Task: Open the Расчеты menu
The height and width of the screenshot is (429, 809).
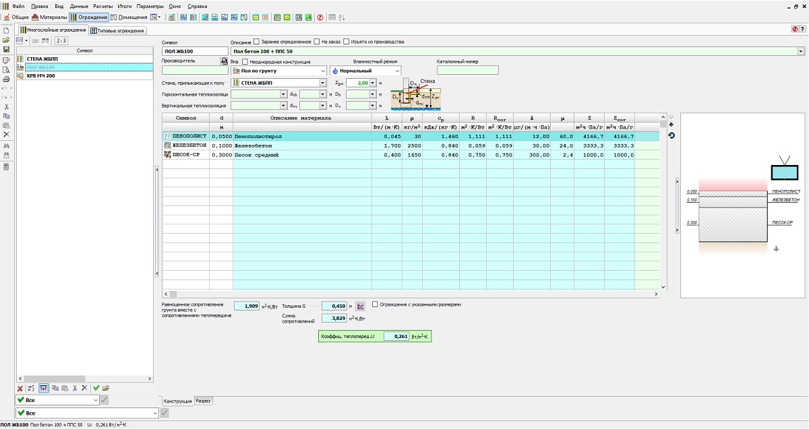Action: pos(102,5)
